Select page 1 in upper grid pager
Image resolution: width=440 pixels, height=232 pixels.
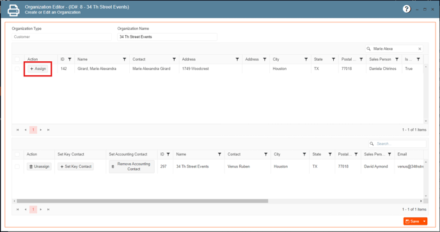(x=33, y=130)
